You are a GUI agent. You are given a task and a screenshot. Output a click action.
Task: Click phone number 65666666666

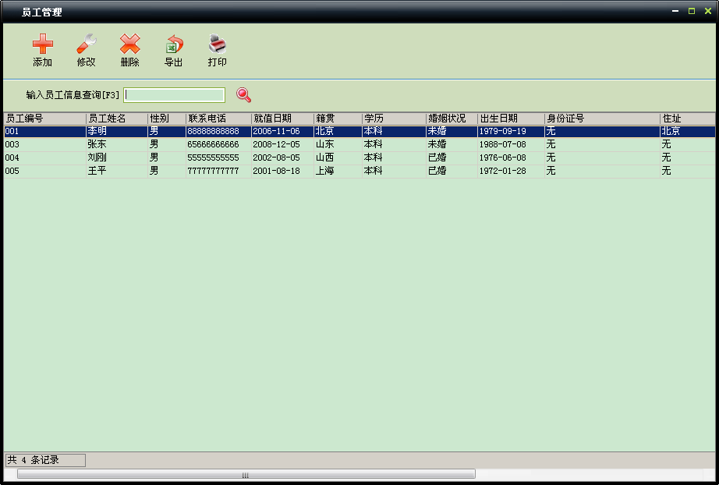click(213, 144)
